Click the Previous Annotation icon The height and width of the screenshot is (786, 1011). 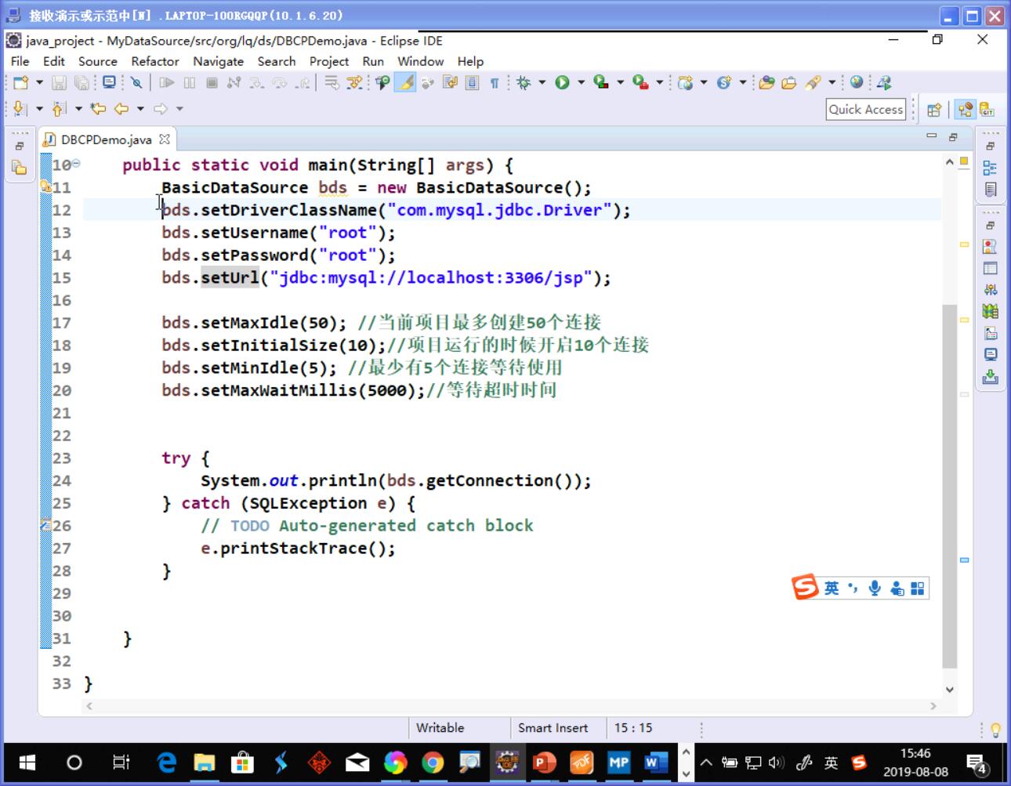pyautogui.click(x=59, y=108)
